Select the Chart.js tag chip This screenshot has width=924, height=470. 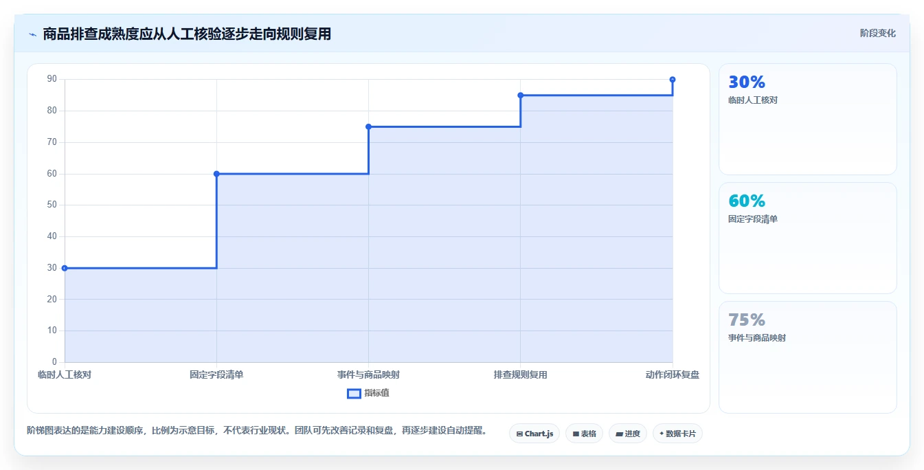(534, 434)
